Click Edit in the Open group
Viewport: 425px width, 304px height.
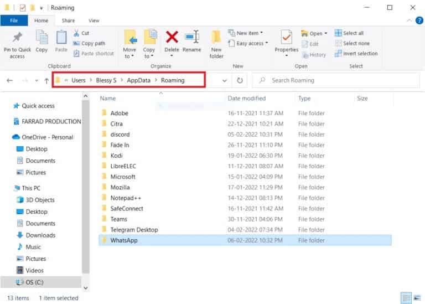(x=310, y=44)
